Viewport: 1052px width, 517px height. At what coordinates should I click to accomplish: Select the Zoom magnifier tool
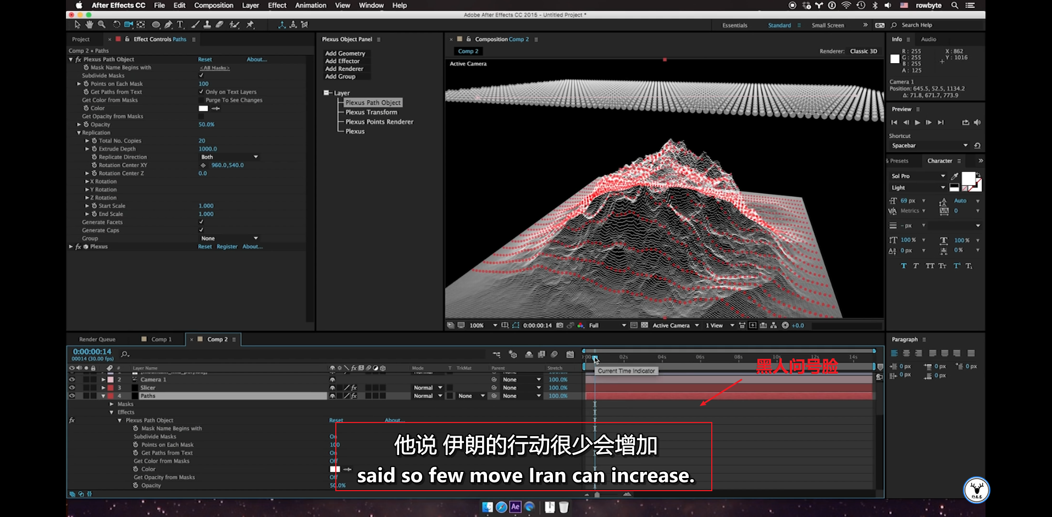pyautogui.click(x=102, y=25)
